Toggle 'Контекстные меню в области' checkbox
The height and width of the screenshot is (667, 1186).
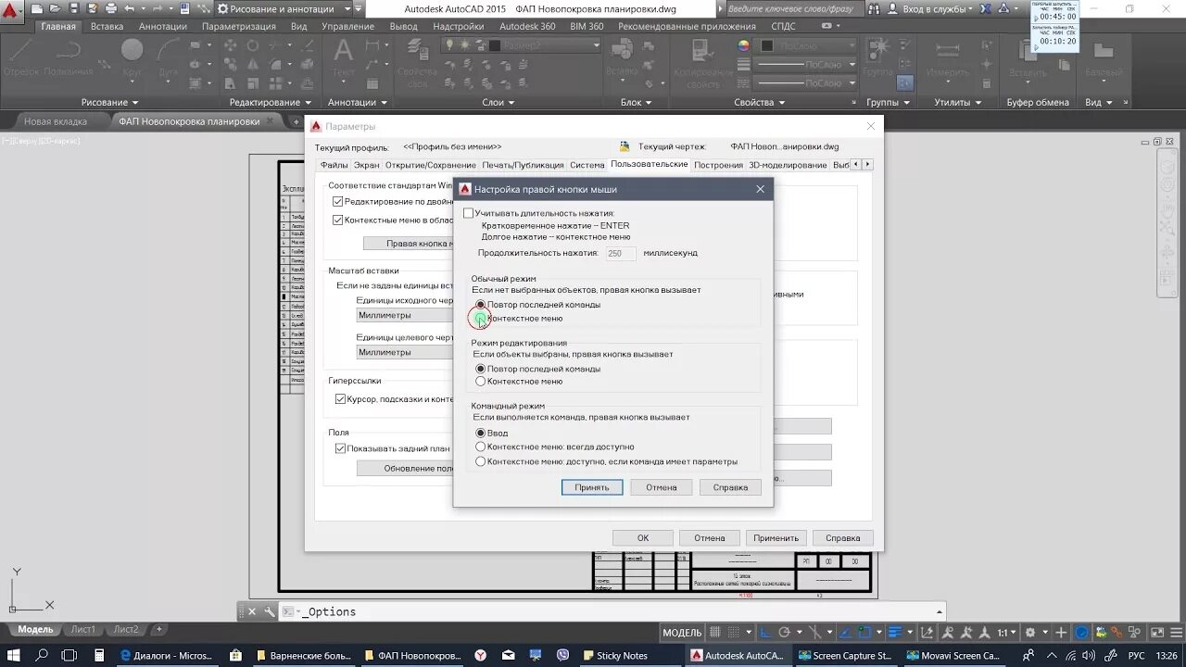[x=337, y=220]
